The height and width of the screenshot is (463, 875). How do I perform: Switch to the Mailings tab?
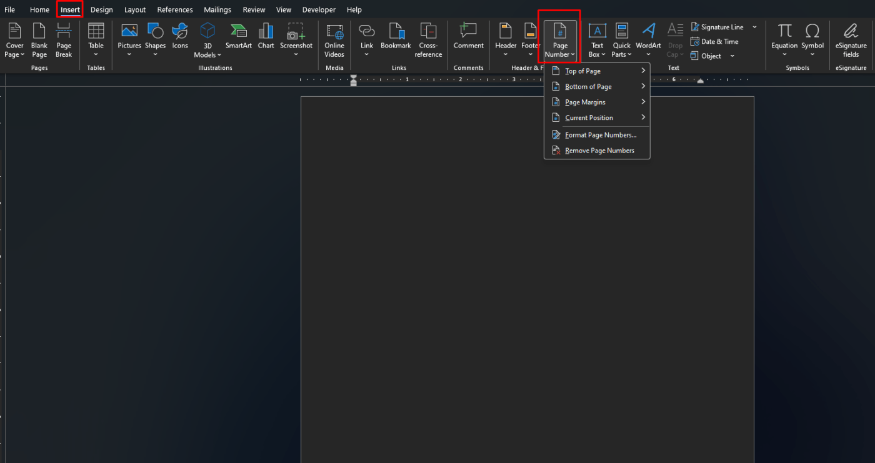tap(217, 10)
